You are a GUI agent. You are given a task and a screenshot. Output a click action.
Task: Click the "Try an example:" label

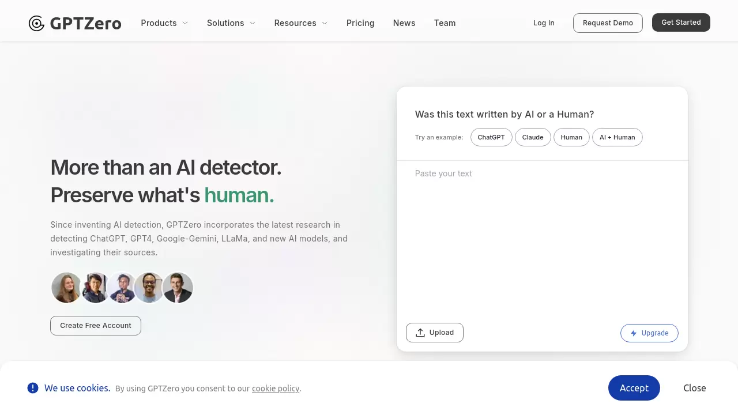pos(439,137)
